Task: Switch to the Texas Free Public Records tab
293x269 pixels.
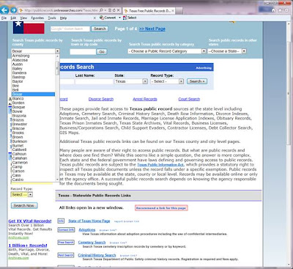Action: click(x=148, y=11)
